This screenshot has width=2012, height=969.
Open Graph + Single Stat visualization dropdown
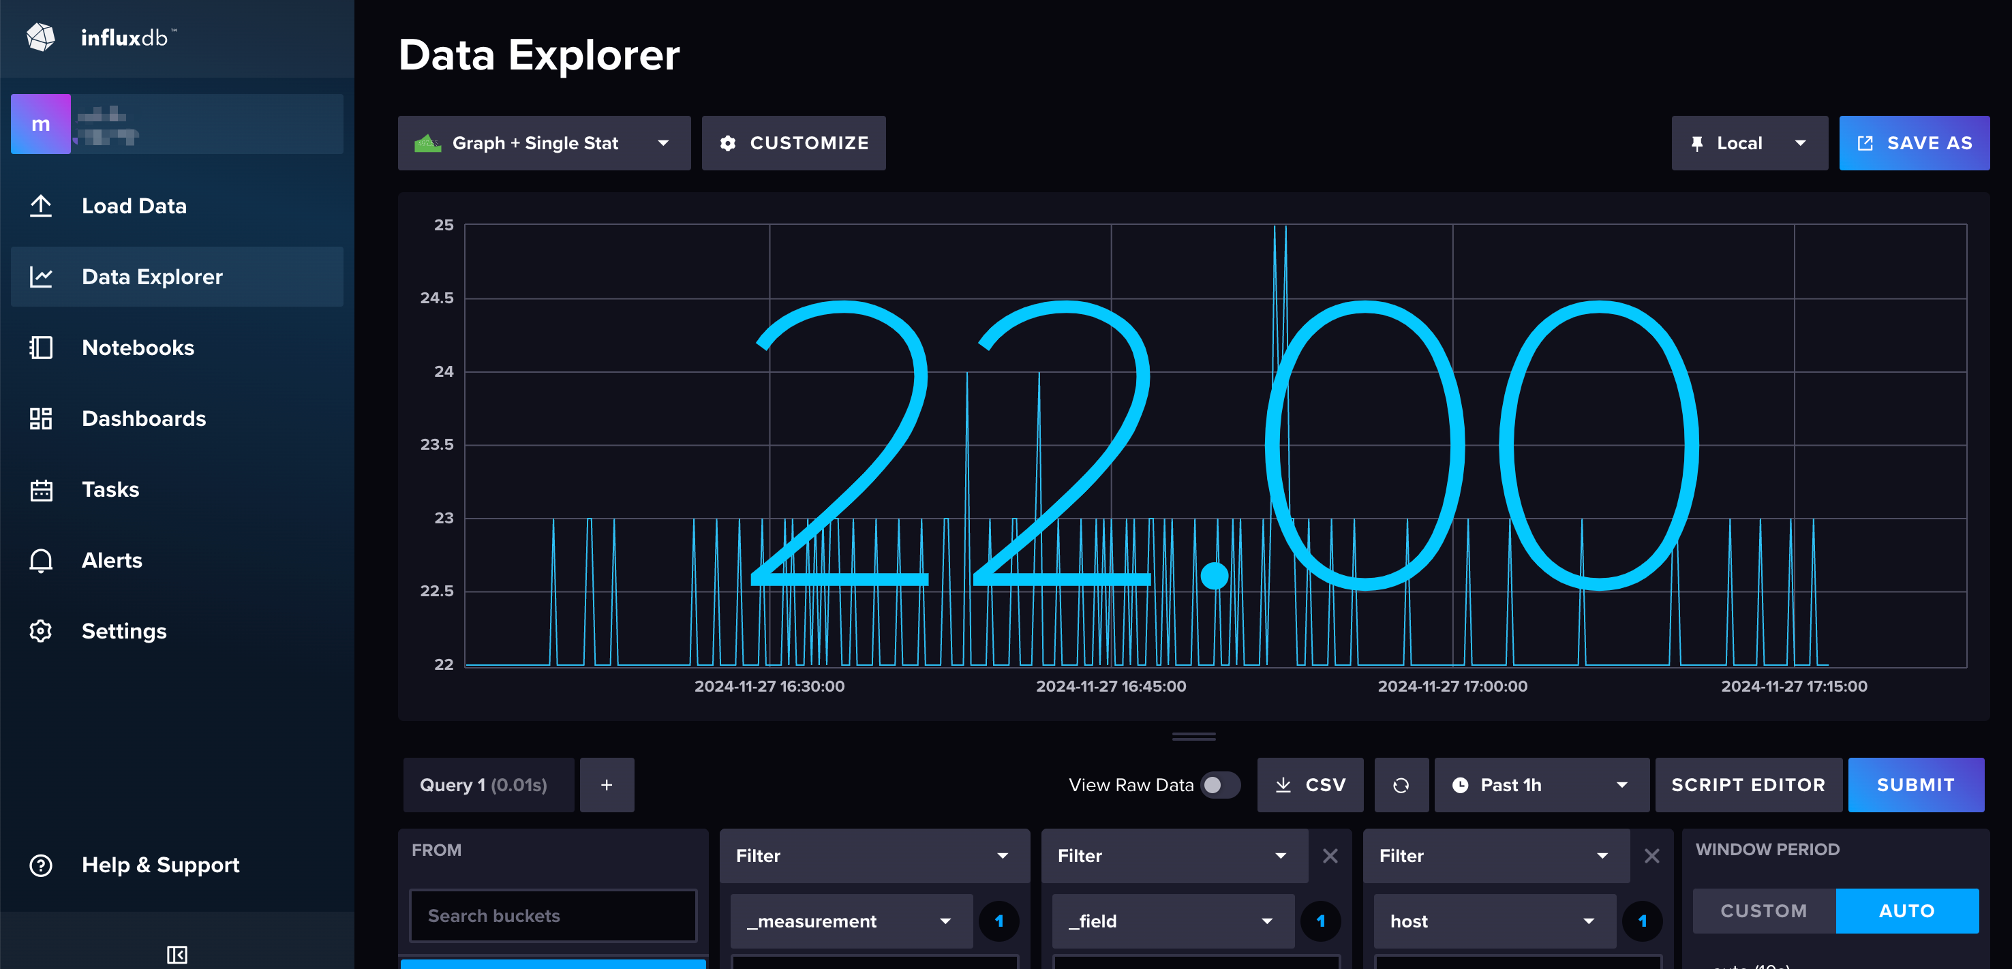click(x=544, y=143)
